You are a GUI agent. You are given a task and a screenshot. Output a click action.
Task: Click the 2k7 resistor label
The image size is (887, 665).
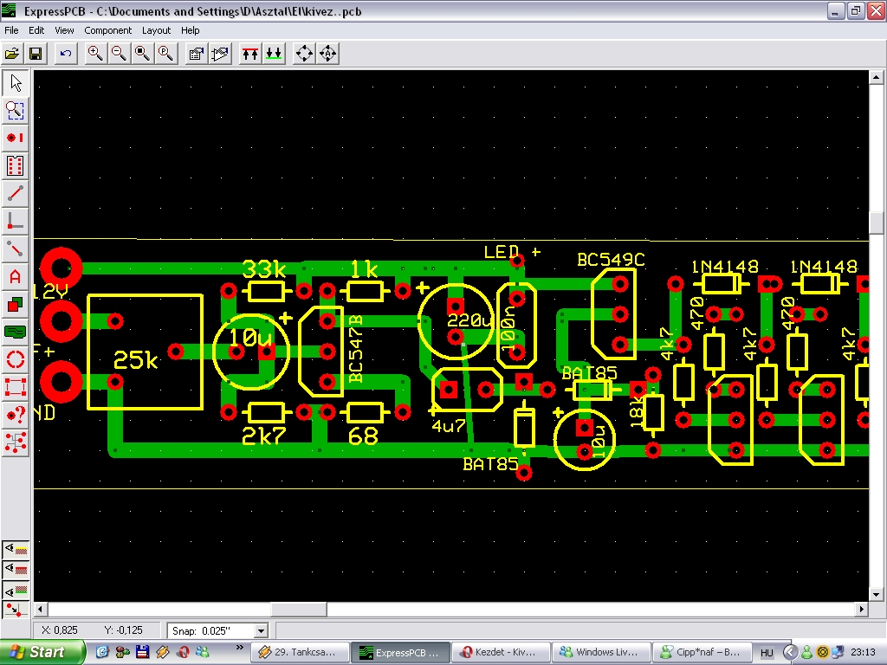263,436
